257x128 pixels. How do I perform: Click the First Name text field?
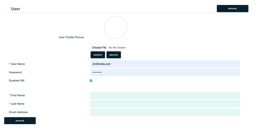click(x=165, y=96)
